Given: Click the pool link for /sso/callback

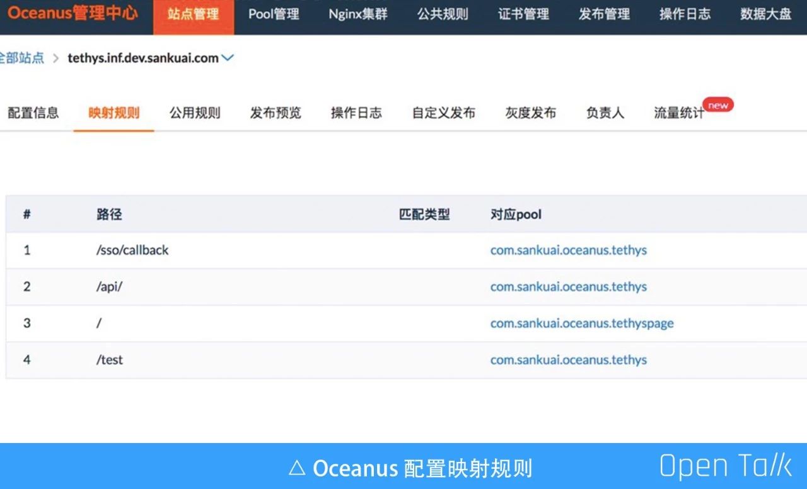Looking at the screenshot, I should (x=569, y=250).
